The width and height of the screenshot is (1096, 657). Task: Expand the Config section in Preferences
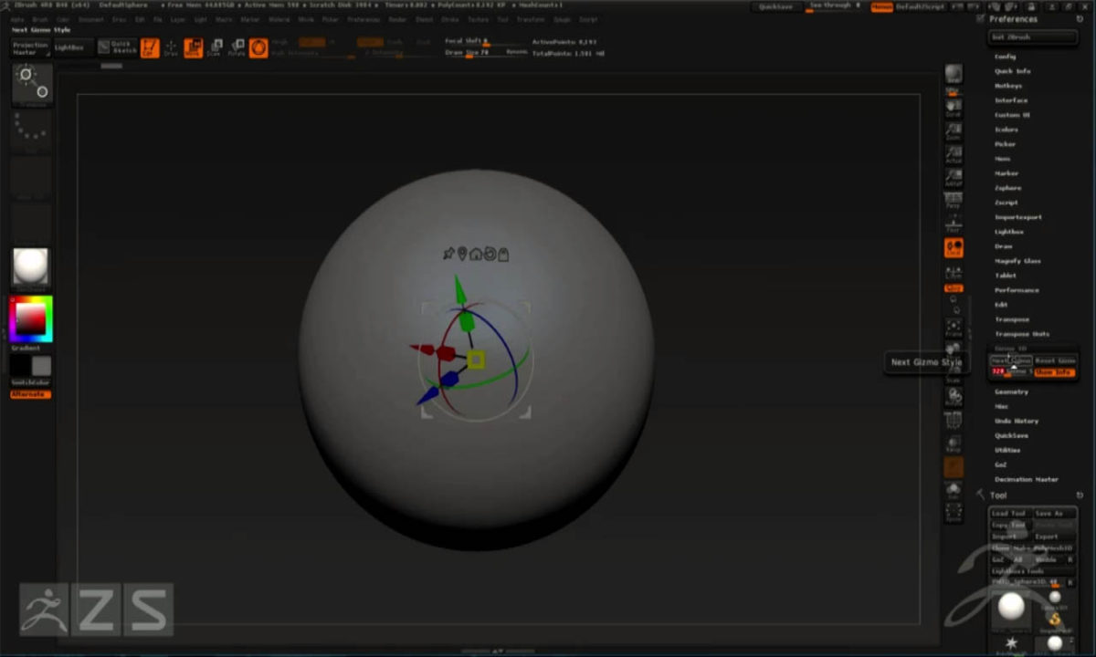(1006, 56)
